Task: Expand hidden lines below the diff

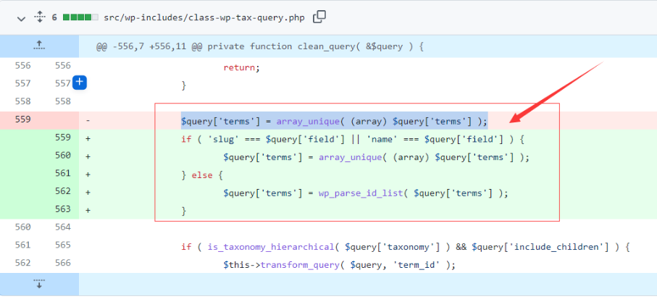Action: coord(39,284)
